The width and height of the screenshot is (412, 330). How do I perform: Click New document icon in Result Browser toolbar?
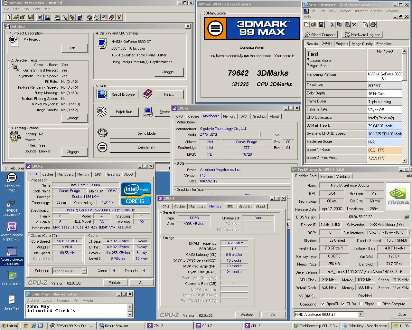click(306, 24)
